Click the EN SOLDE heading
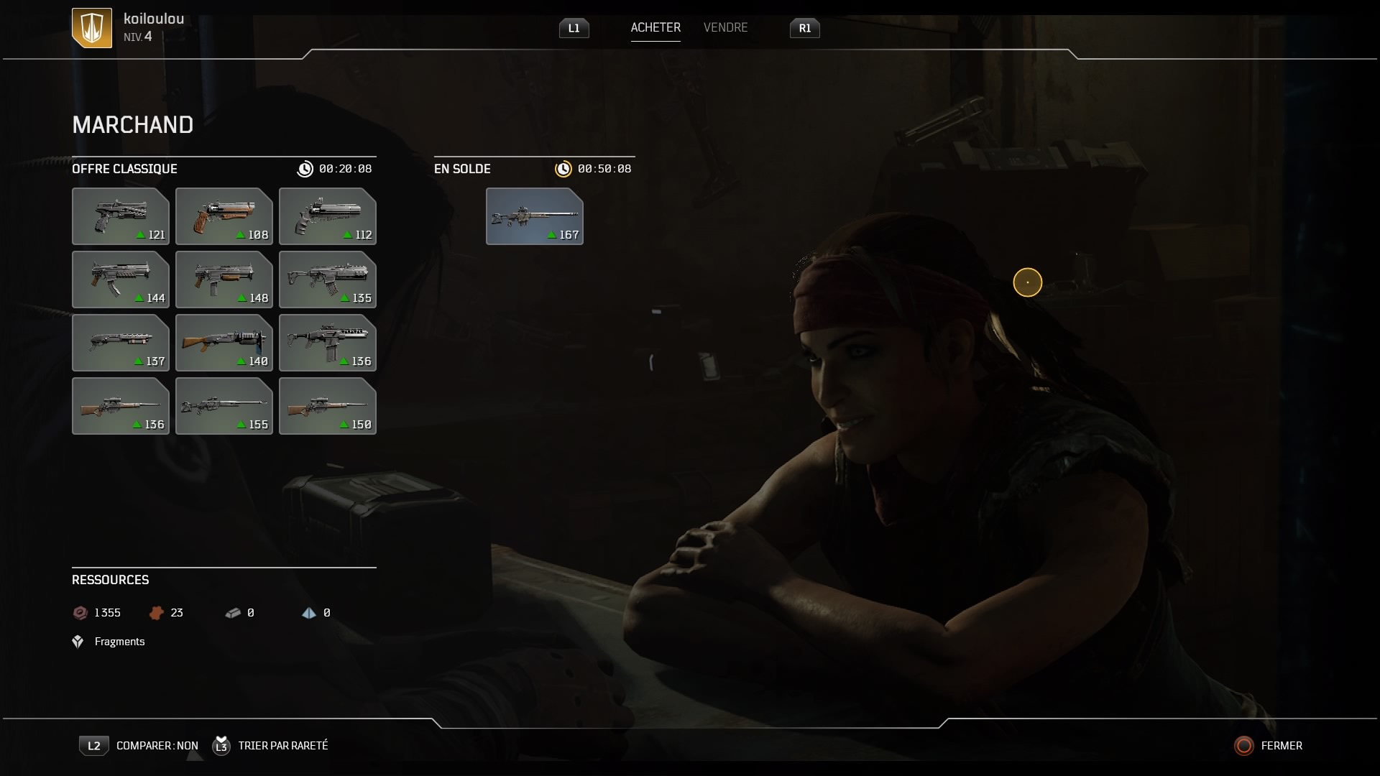This screenshot has width=1380, height=776. [462, 169]
